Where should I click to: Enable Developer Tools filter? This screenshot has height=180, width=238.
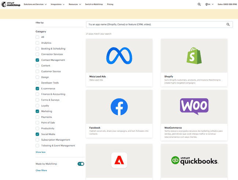point(37,83)
